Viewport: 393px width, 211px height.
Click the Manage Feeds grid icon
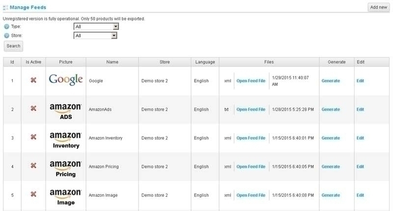(x=5, y=7)
